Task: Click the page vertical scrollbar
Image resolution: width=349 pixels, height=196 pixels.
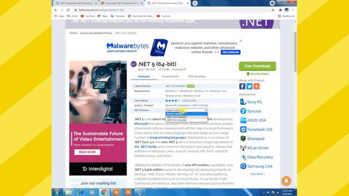Action: (296, 52)
